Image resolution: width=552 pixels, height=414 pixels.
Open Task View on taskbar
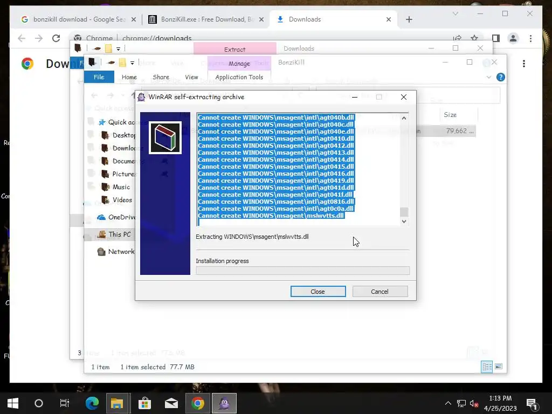pos(65,403)
